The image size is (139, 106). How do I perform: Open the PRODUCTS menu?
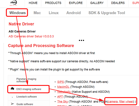53,3
